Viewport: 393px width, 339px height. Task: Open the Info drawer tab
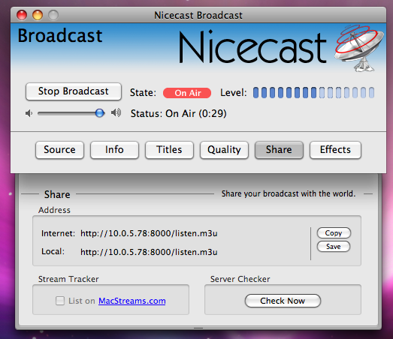point(114,150)
